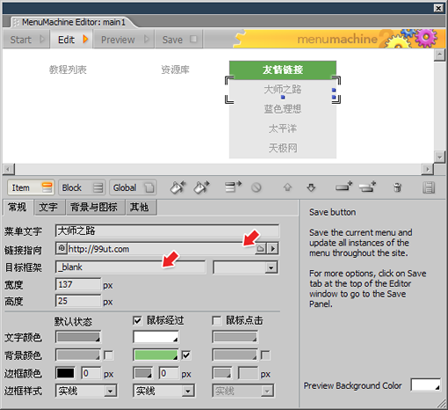The width and height of the screenshot is (448, 410).
Task: Switch to the 文字 tab
Action: point(49,208)
